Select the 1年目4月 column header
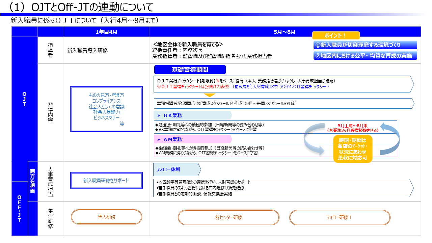Image resolution: width=432 pixels, height=243 pixels. pos(106,32)
